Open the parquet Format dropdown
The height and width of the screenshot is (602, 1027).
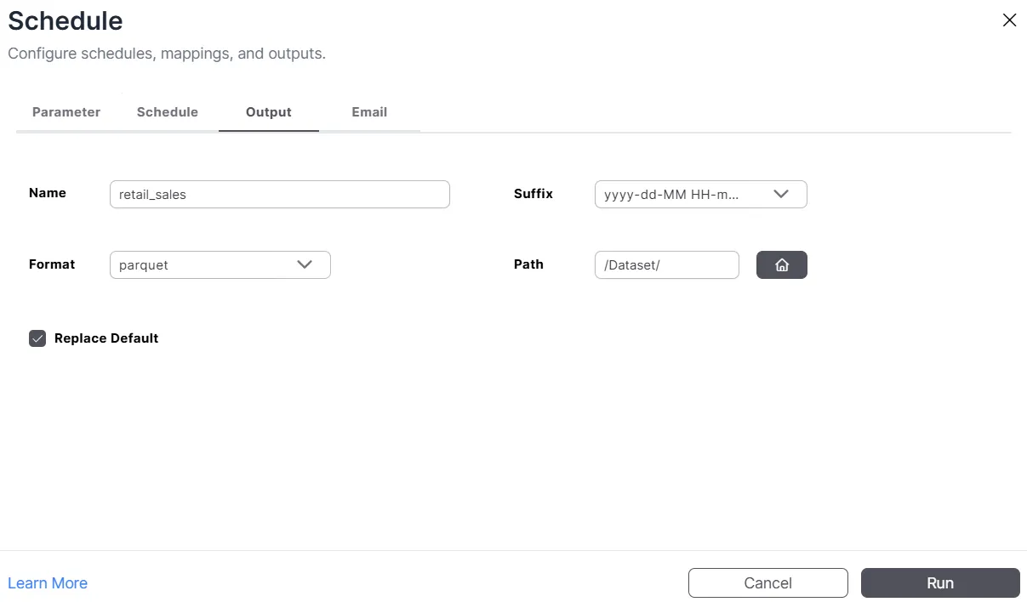[208, 264]
